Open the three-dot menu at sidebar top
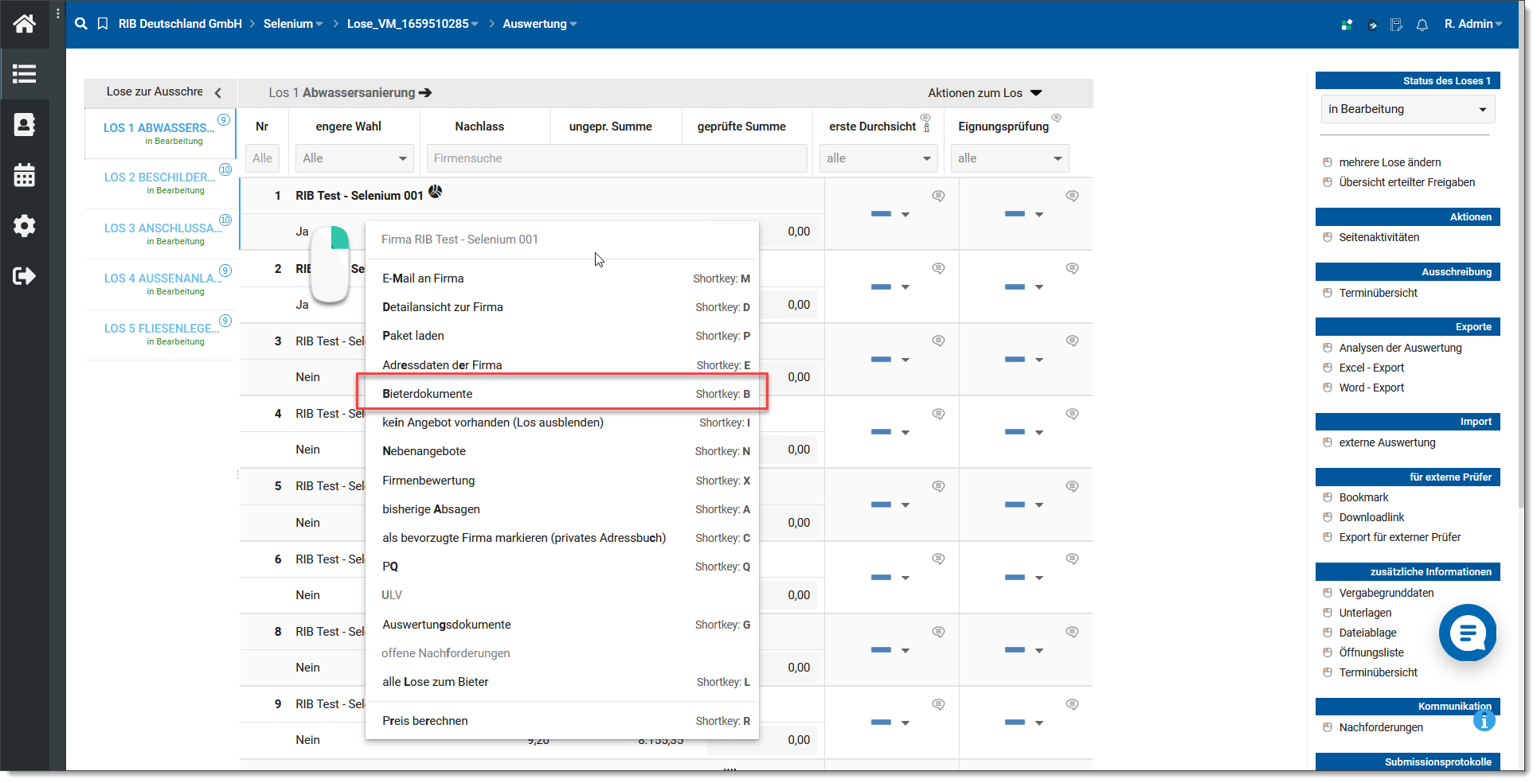 (x=58, y=14)
